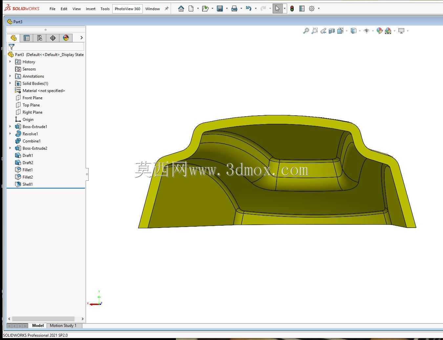443x340 pixels.
Task: Open the File menu
Action: 53,9
